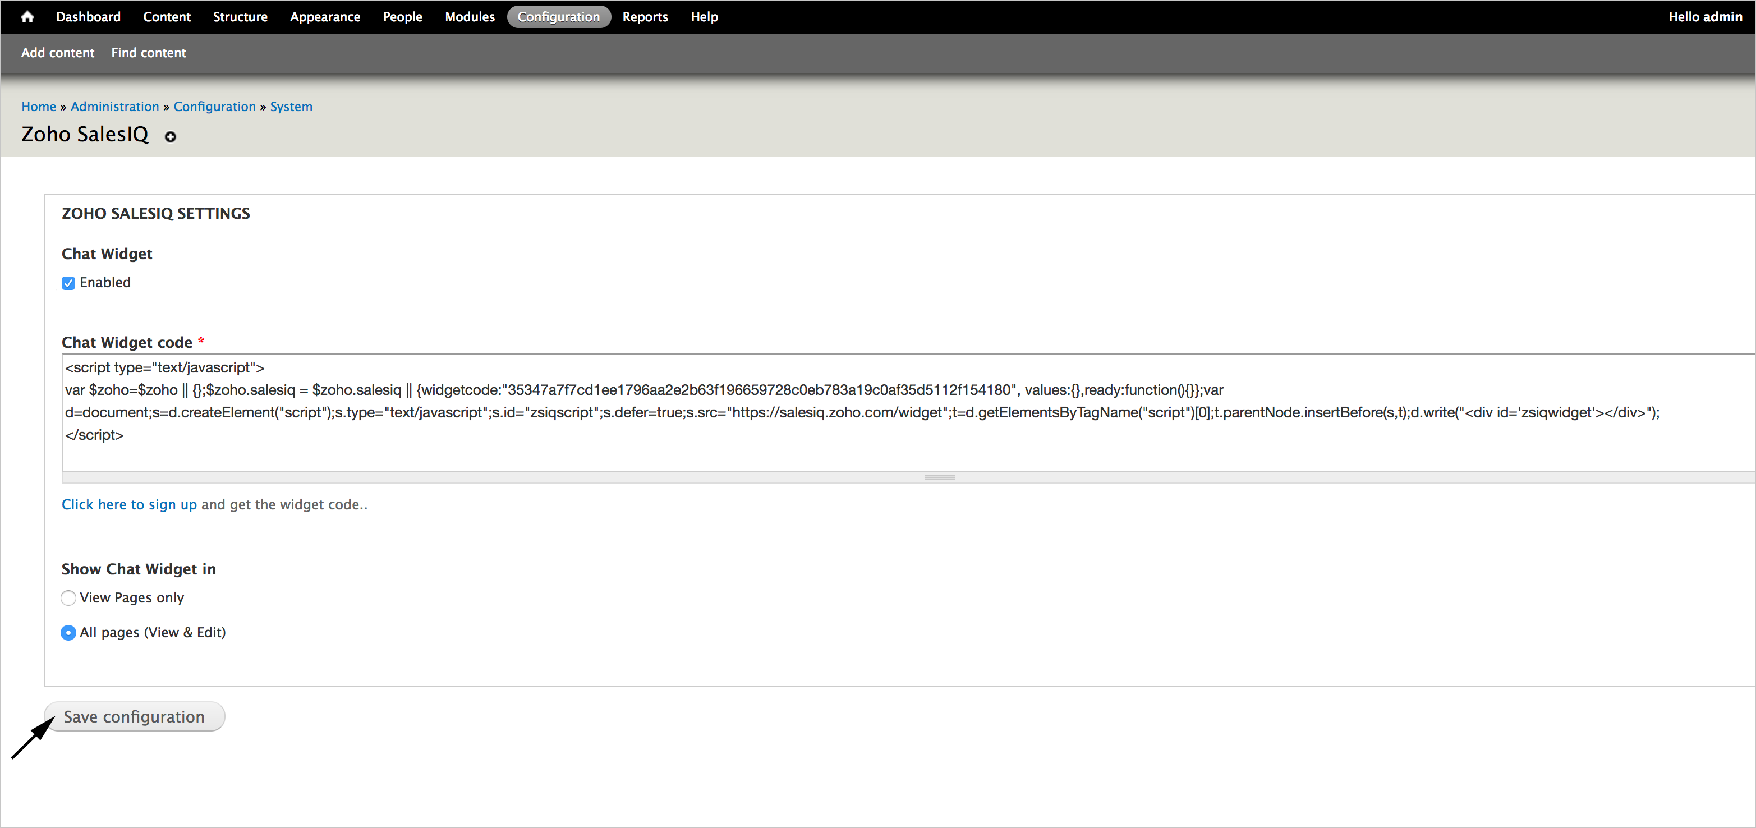Click the Find content shortcut
Viewport: 1756px width, 828px height.
pyautogui.click(x=148, y=53)
